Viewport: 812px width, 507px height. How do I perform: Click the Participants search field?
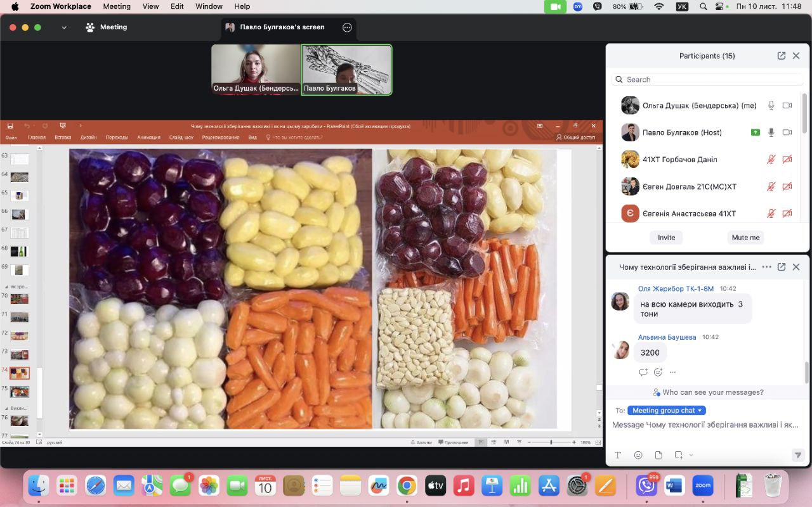click(707, 79)
